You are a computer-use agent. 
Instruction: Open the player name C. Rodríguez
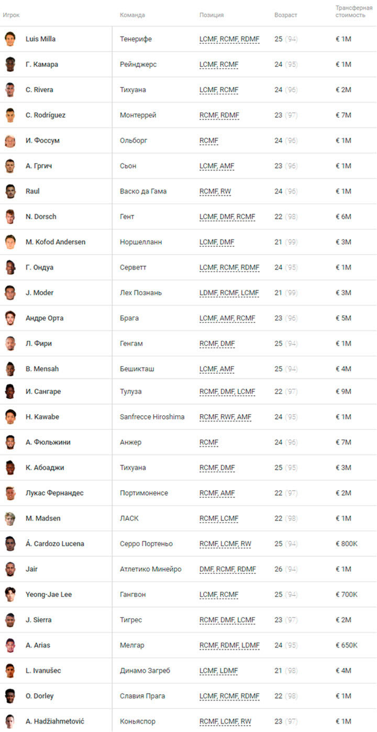tap(46, 115)
